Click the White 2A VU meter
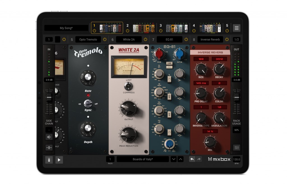The image size is (287, 186). point(129,67)
